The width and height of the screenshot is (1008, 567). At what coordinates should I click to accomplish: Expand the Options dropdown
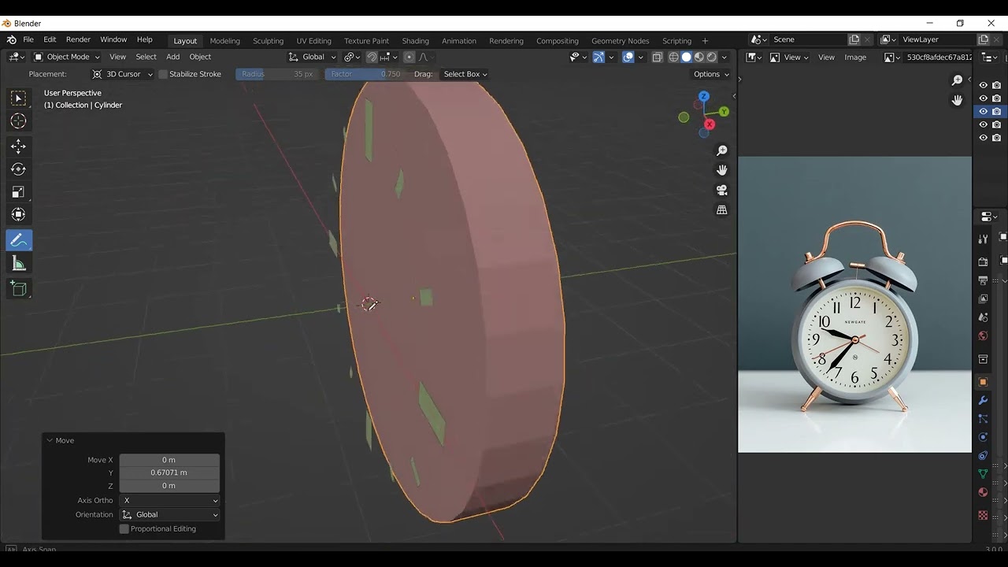click(710, 74)
